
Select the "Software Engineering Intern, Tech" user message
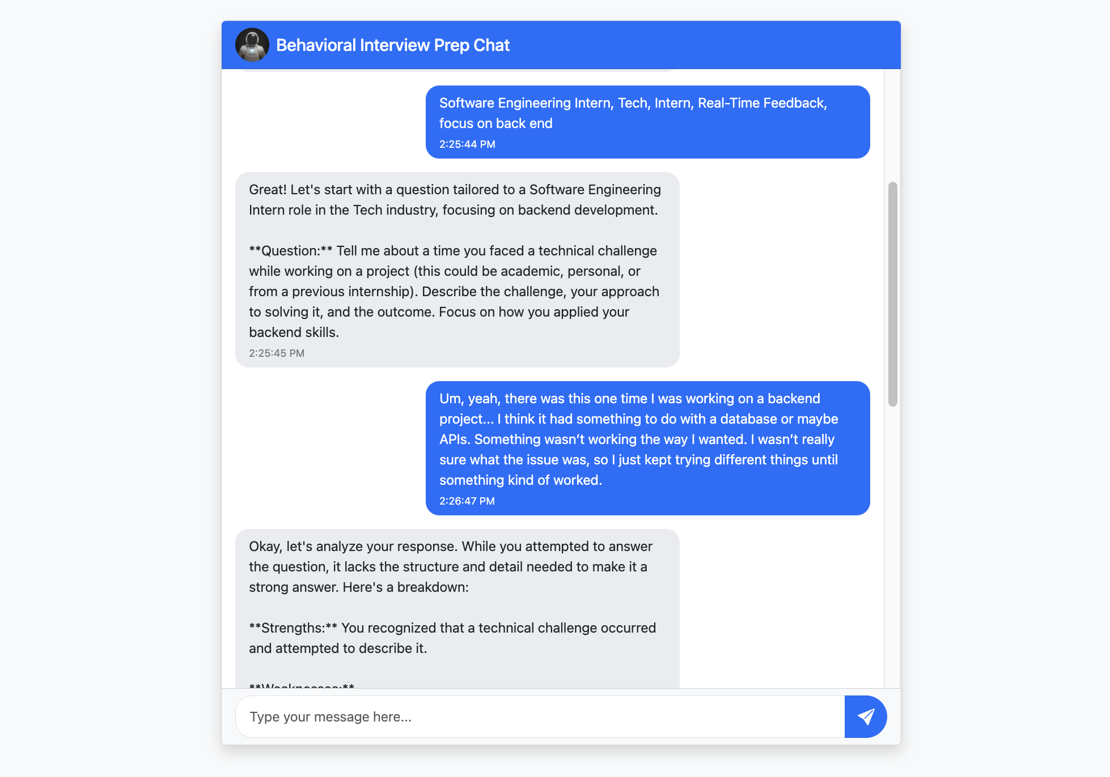[633, 104]
